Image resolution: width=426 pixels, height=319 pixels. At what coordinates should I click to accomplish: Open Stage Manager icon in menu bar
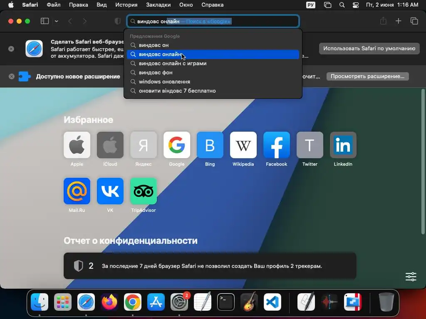pyautogui.click(x=328, y=5)
